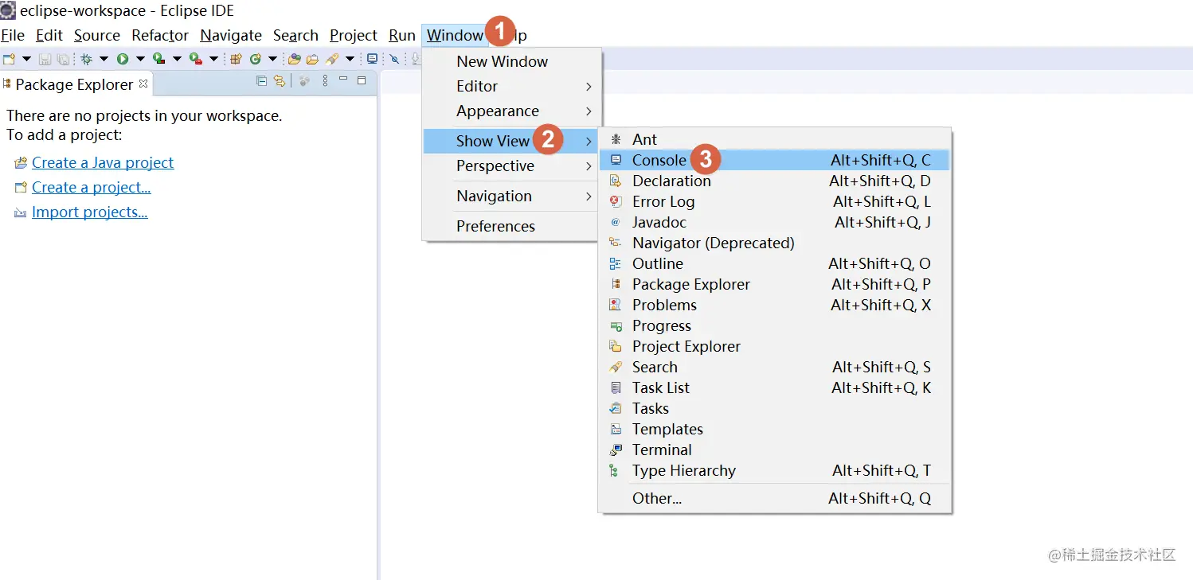Open the Problems view
The height and width of the screenshot is (580, 1193).
click(x=775, y=305)
